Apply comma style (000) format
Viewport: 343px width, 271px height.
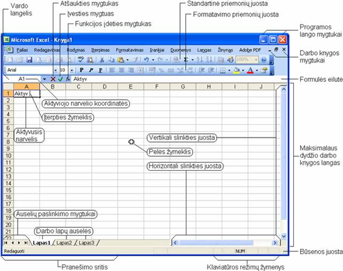171,70
